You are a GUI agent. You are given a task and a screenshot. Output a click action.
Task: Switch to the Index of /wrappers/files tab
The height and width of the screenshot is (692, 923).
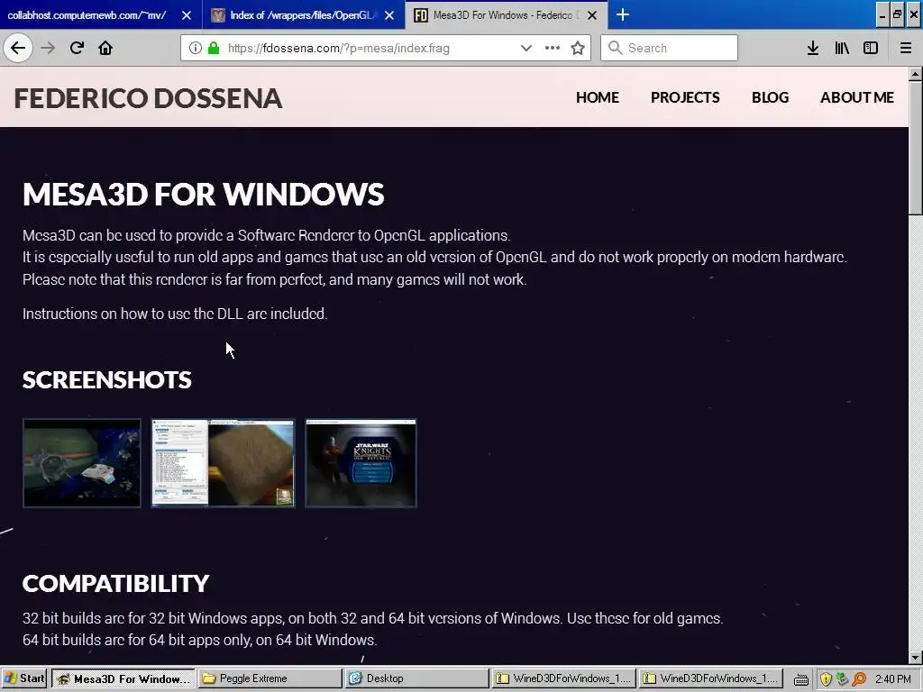[295, 15]
